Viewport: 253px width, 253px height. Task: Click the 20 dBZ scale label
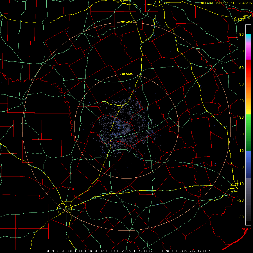coord(241,134)
